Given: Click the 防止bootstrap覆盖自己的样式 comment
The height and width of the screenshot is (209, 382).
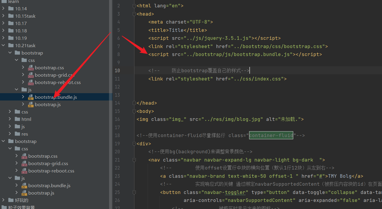Looking at the screenshot, I should (x=199, y=71).
